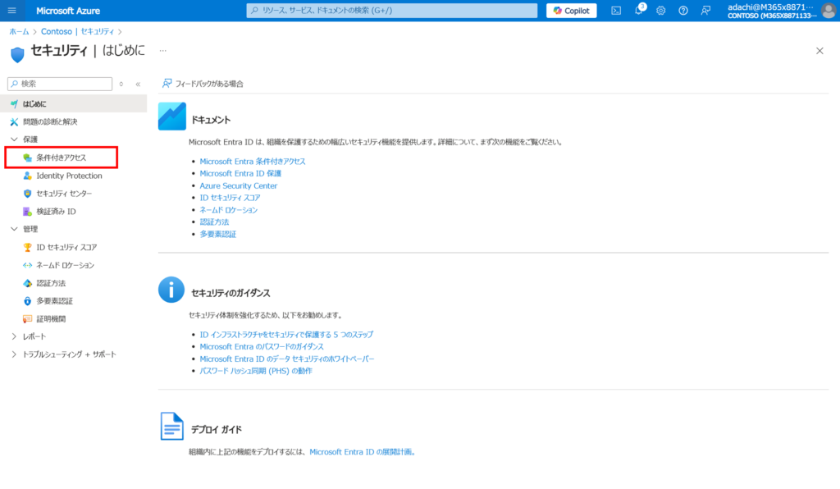The image size is (840, 489).
Task: Click the 検証済み ID icon
Action: [x=27, y=212]
